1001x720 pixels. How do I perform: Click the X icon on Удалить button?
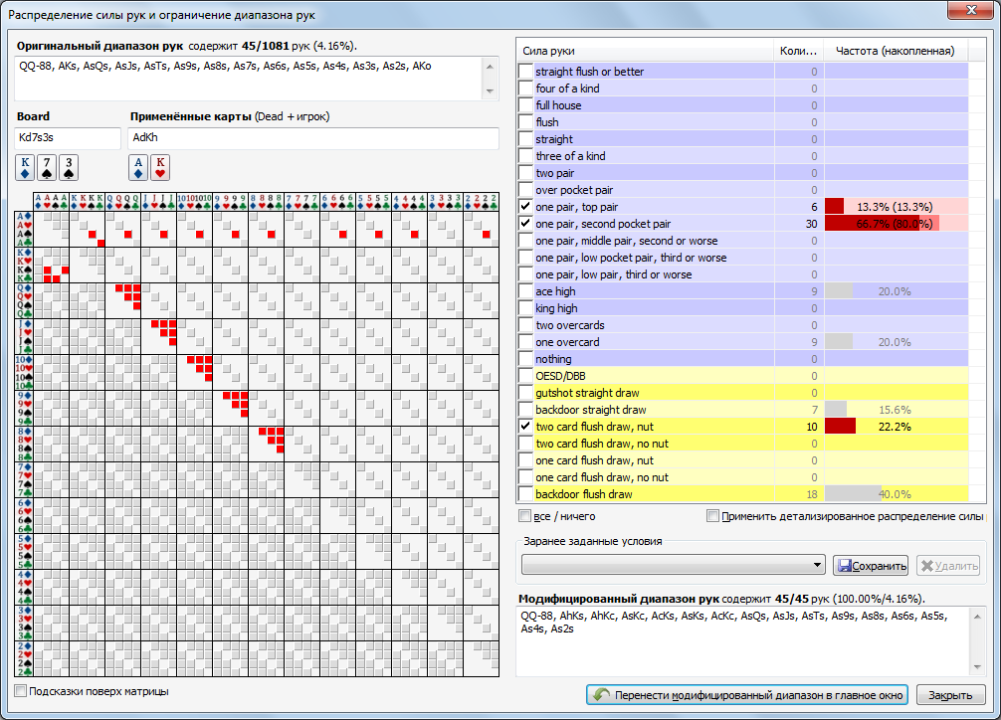pyautogui.click(x=927, y=566)
